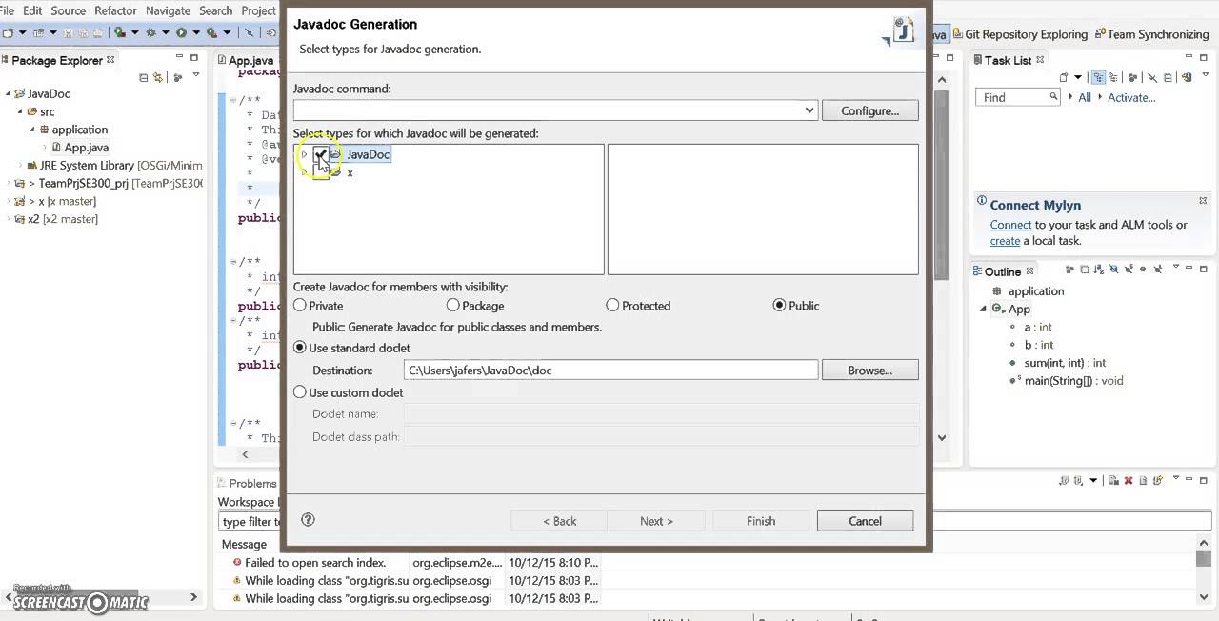The image size is (1219, 621).
Task: Expand TeamPrjSE300_prj project node
Action: 9,184
